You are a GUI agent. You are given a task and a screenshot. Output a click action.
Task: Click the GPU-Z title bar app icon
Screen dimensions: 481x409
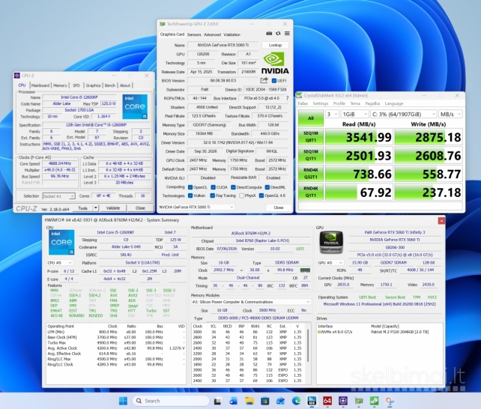[x=163, y=24]
